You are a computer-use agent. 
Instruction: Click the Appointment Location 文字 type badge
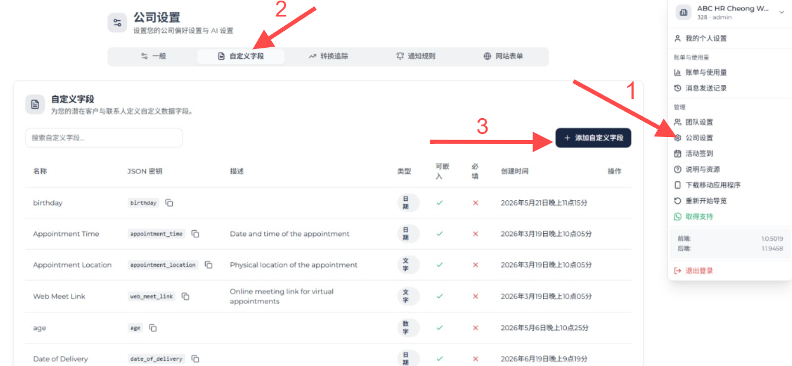click(408, 265)
